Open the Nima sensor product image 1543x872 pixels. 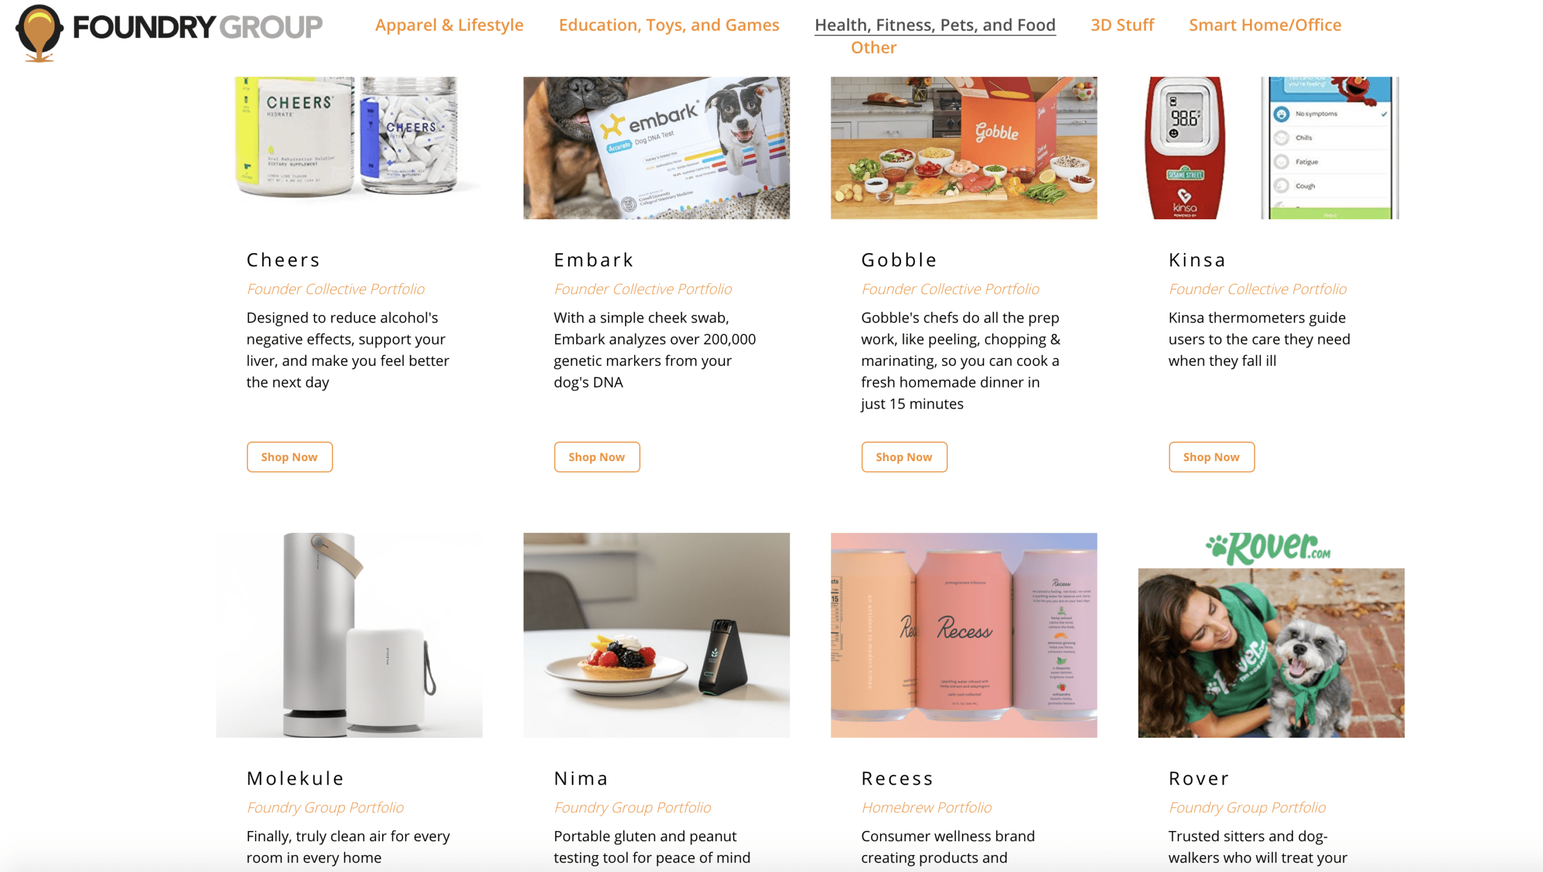tap(656, 635)
